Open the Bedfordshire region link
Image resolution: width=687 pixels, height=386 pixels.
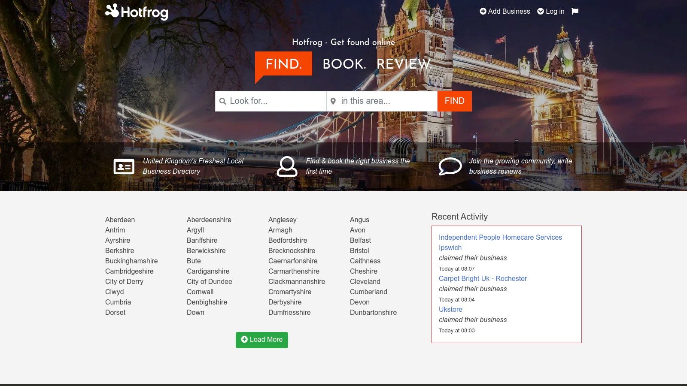click(288, 240)
